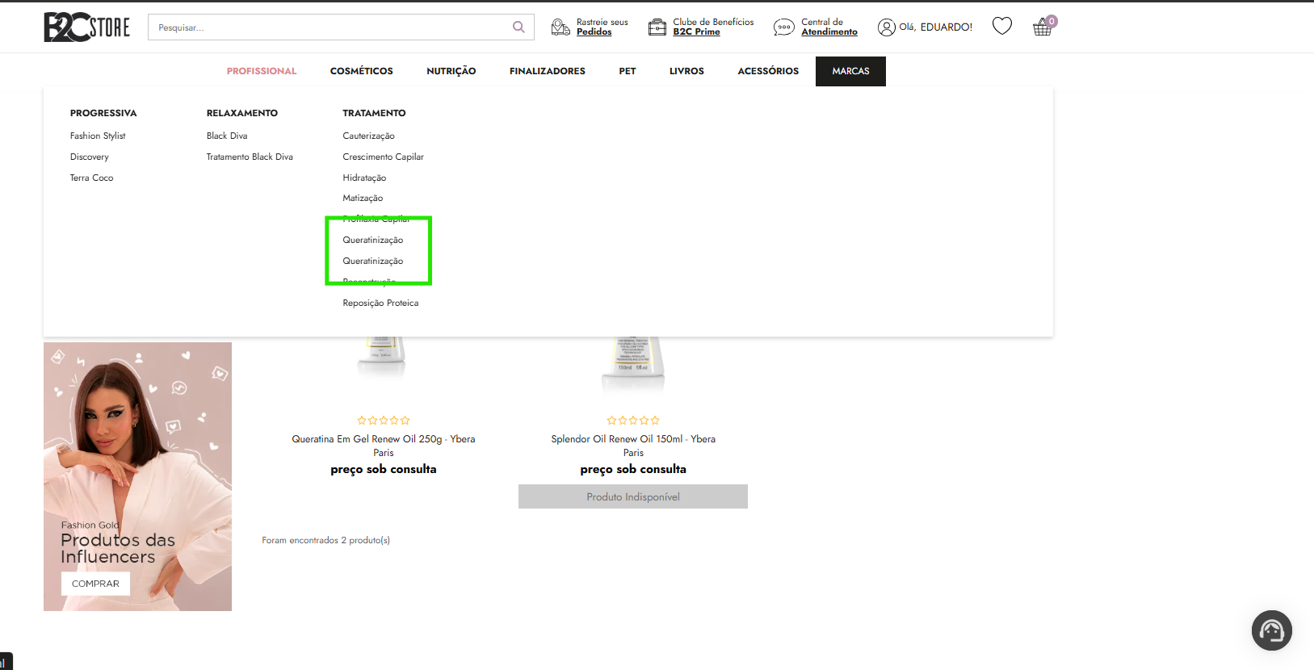Open the PROFISSIONAL menu
The height and width of the screenshot is (670, 1314).
pos(262,71)
